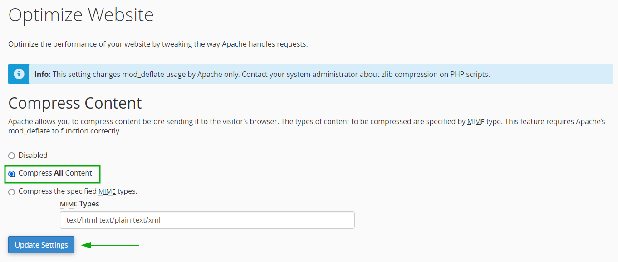Click the bold "Info:" text in banner
618x262 pixels.
[43, 74]
